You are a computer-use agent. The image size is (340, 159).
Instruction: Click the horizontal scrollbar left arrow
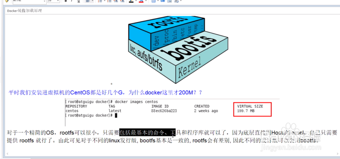click(7, 154)
